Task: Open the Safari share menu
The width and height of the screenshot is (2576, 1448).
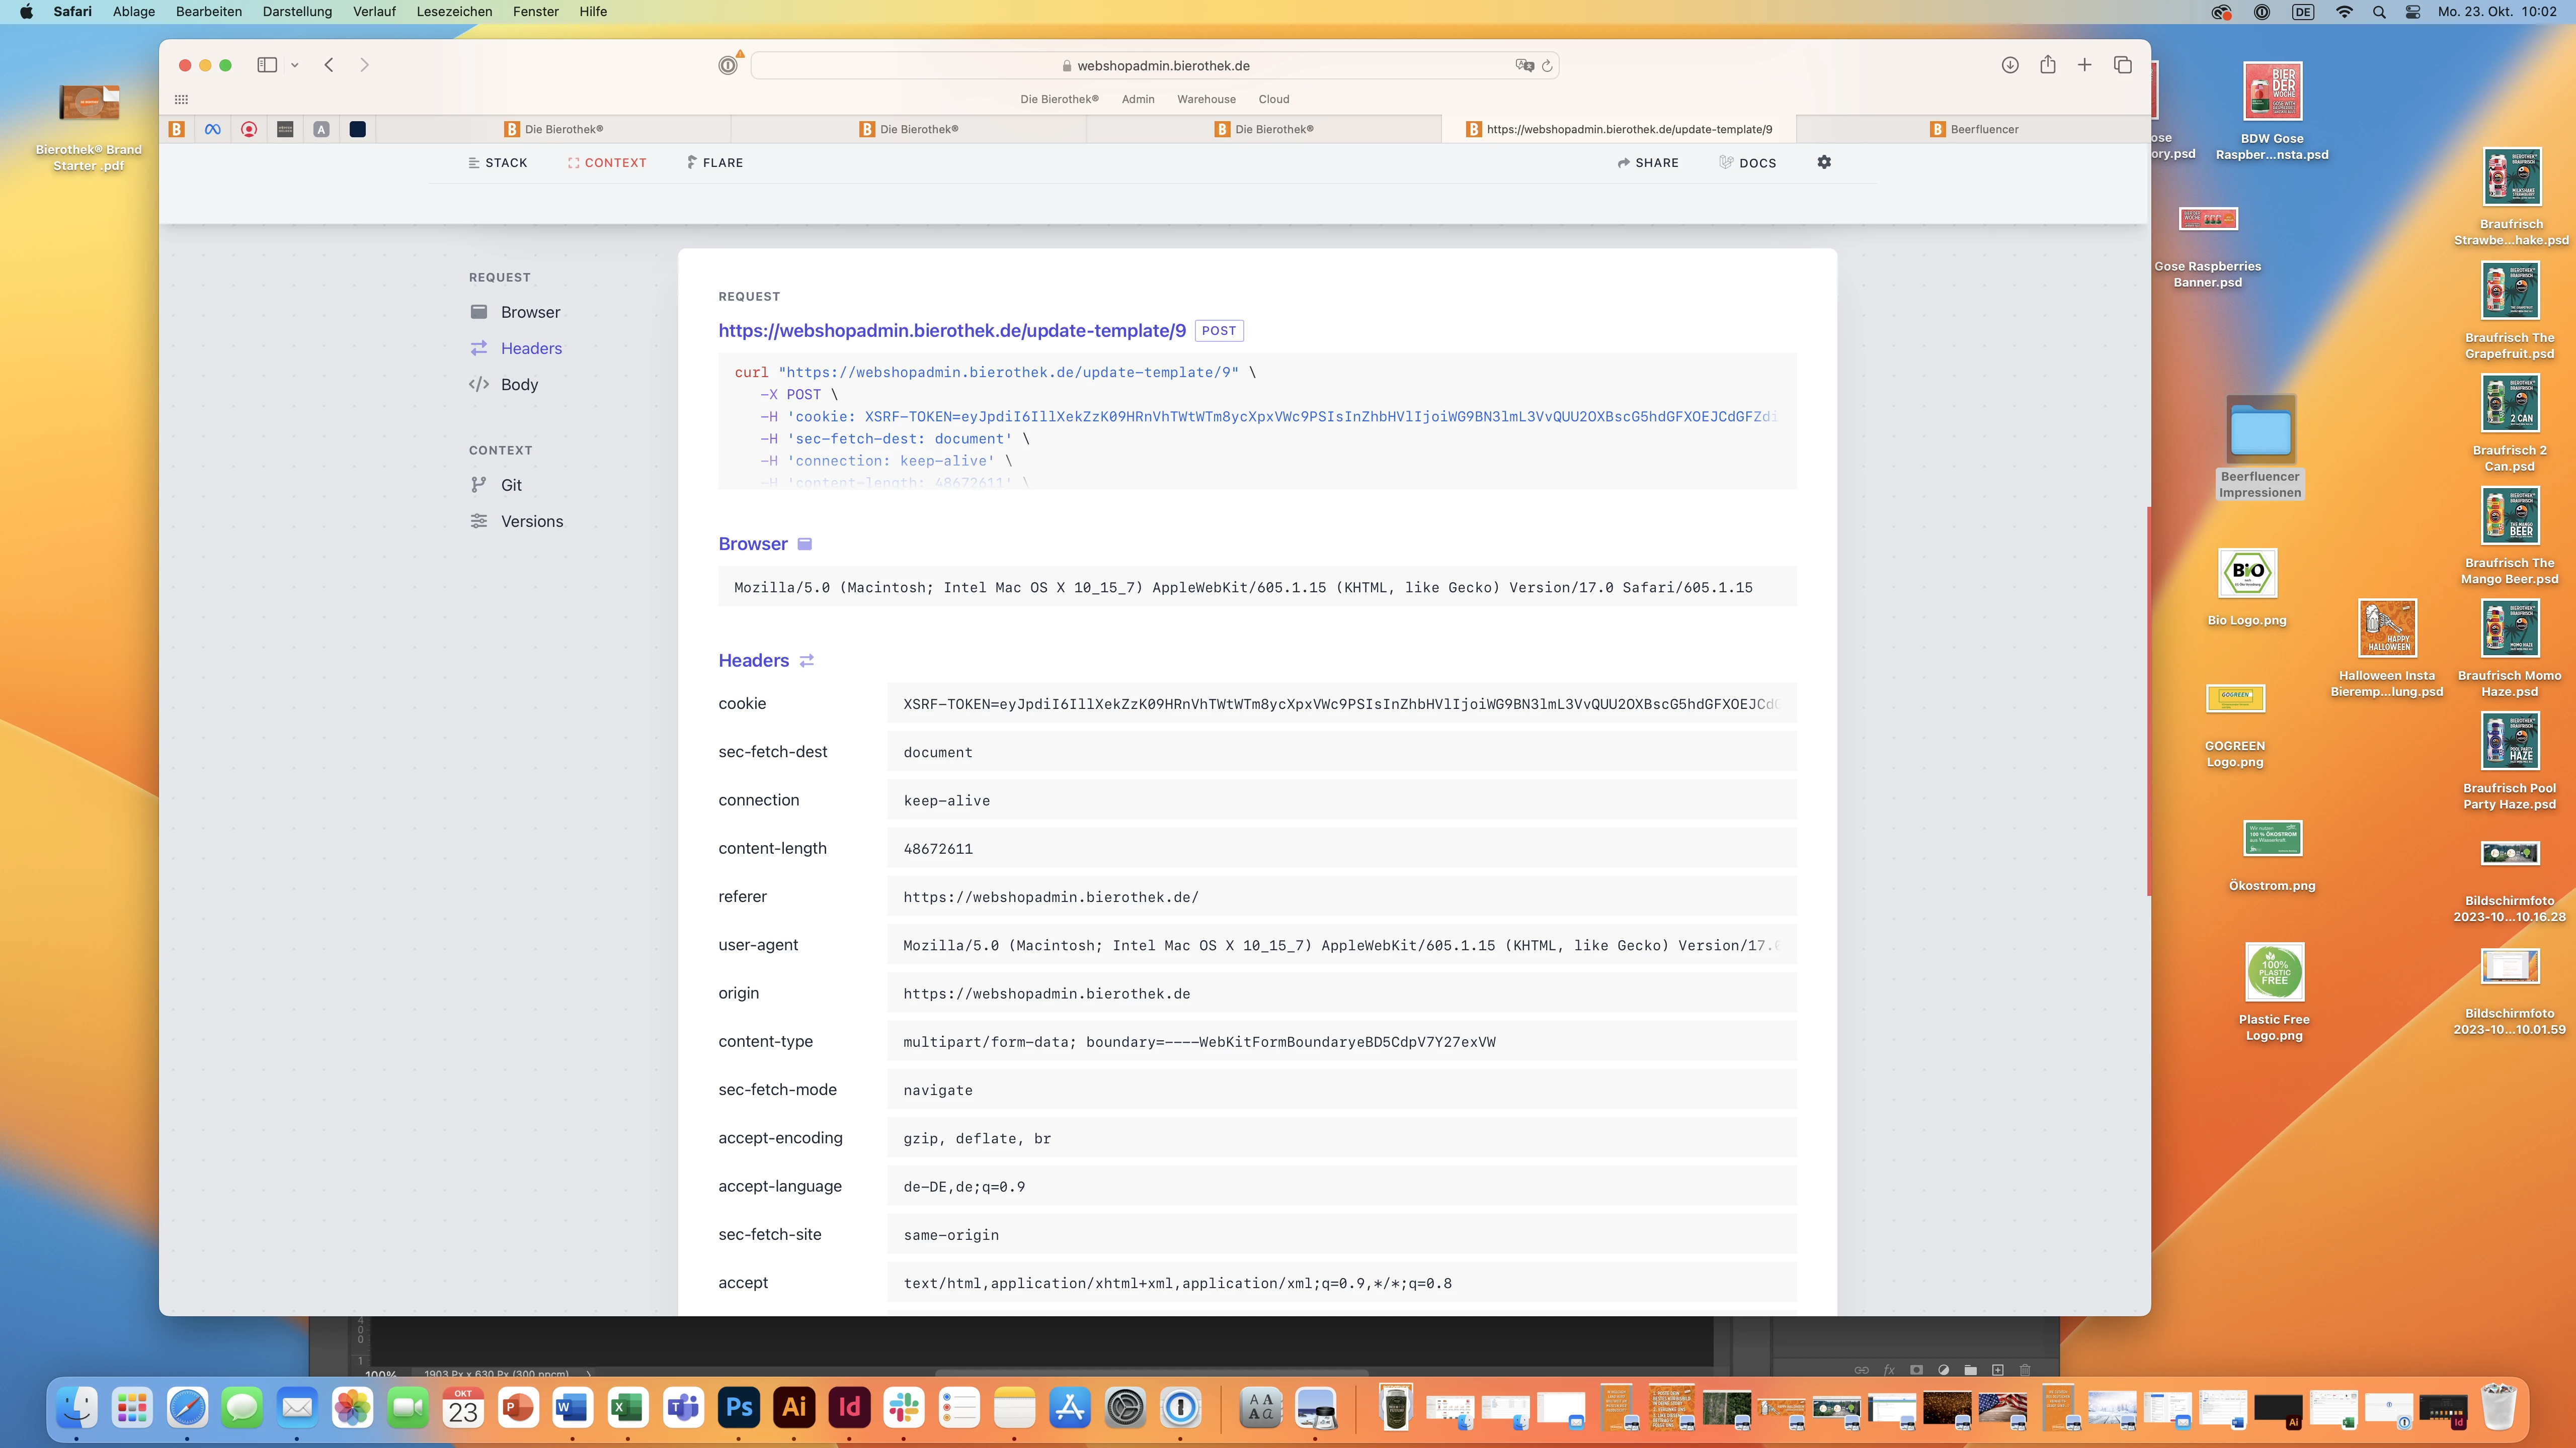Action: (2048, 64)
